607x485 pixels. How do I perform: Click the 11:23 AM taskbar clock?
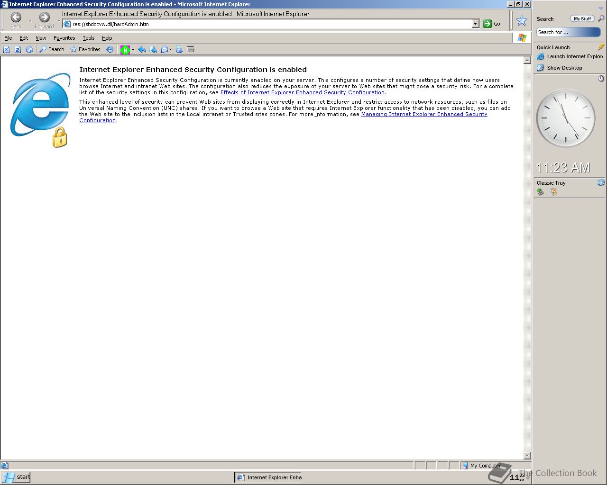tap(517, 477)
